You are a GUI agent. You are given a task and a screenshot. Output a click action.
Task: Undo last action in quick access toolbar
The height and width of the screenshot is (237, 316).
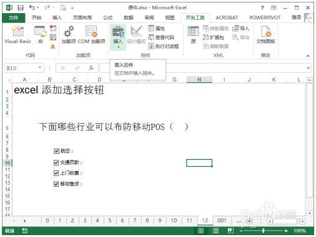[32, 8]
